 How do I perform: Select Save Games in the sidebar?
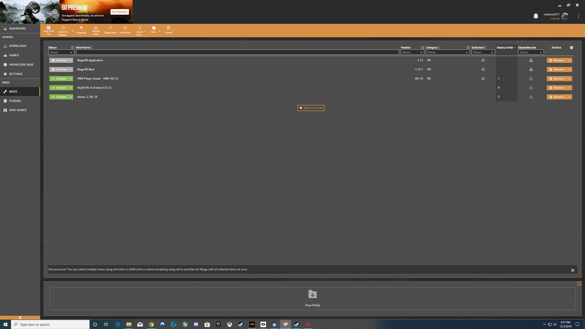tap(20, 110)
